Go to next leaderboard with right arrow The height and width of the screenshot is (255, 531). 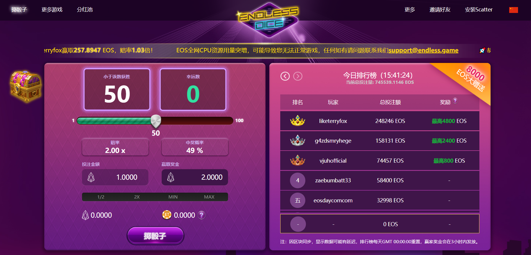[x=298, y=76]
